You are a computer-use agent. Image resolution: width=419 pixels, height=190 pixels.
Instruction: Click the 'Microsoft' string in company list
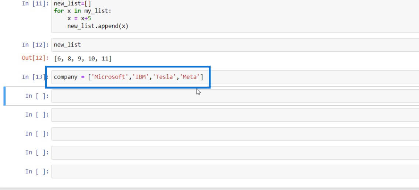pyautogui.click(x=110, y=77)
